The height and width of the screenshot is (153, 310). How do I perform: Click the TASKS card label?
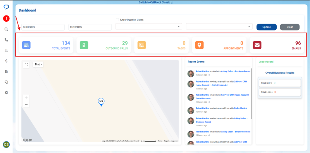coord(181,48)
